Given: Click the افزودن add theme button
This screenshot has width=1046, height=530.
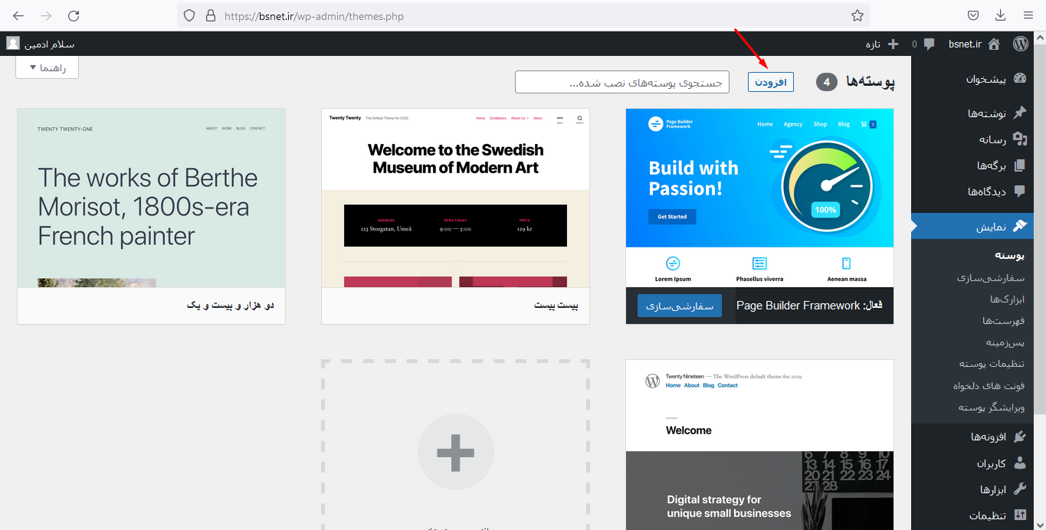Looking at the screenshot, I should [x=771, y=82].
